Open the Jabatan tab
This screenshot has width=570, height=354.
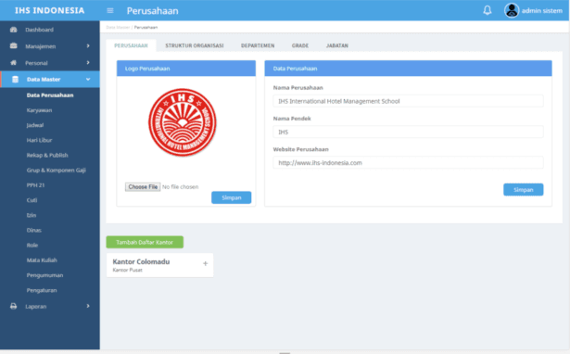[x=337, y=45]
